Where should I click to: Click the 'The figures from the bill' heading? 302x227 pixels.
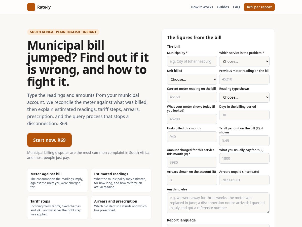(194, 38)
